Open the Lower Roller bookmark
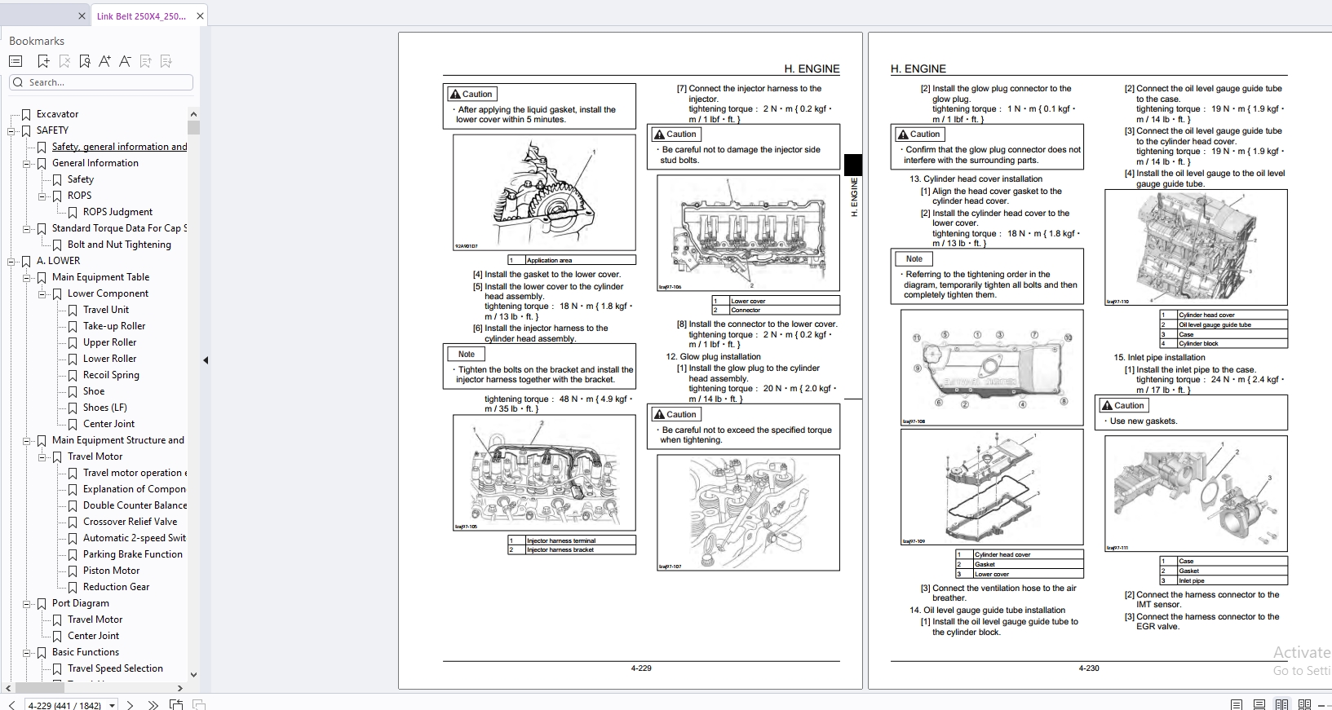1332x710 pixels. coord(109,359)
